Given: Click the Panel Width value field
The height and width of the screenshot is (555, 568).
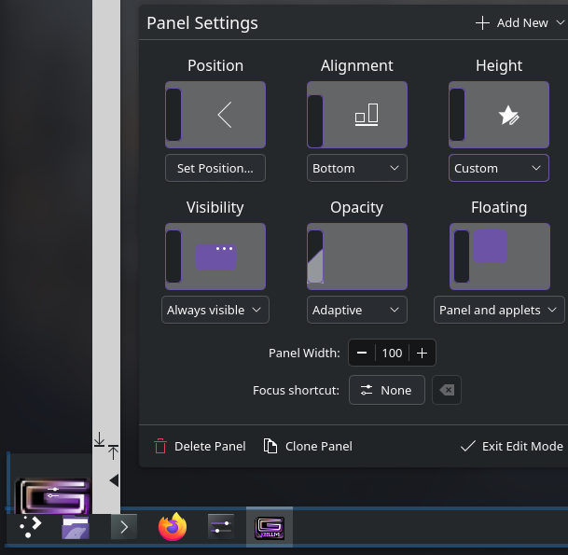Looking at the screenshot, I should pyautogui.click(x=392, y=353).
